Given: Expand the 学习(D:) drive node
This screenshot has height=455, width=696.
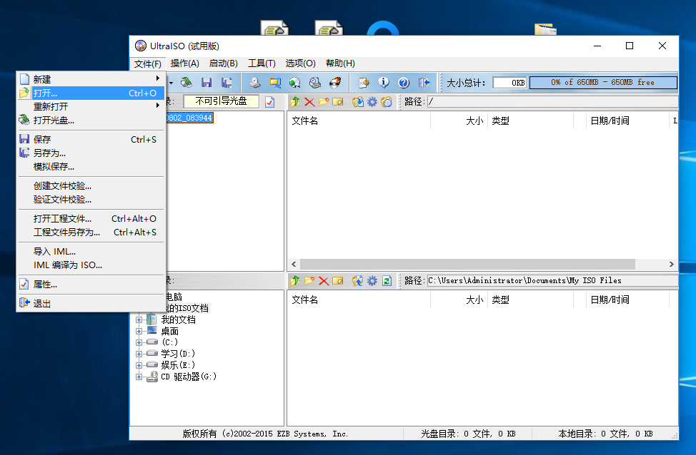Looking at the screenshot, I should click(139, 354).
